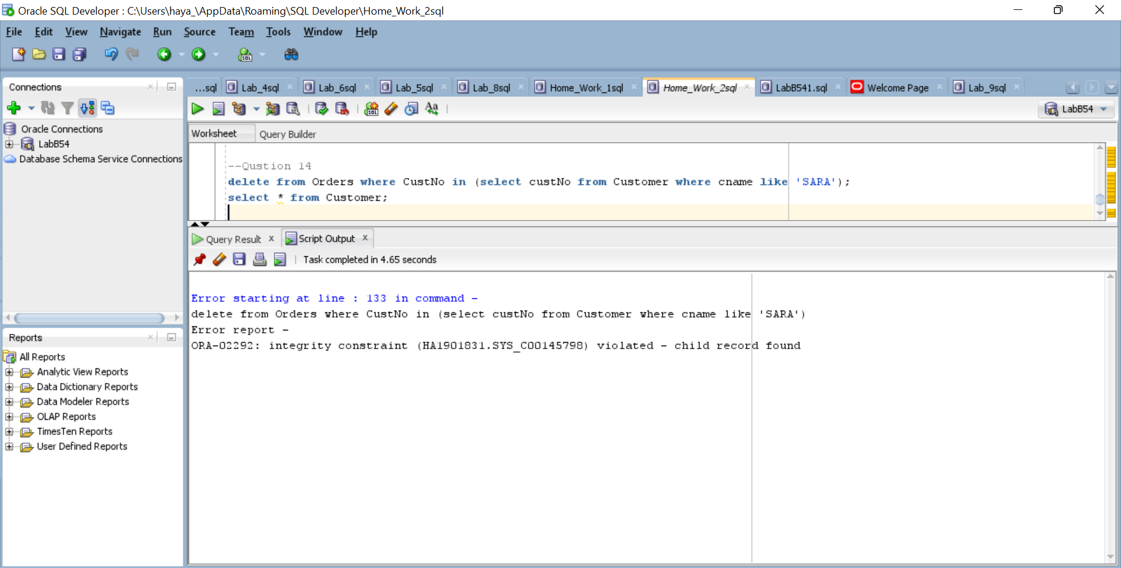1121x568 pixels.
Task: Open SQL Tuning Advisor icon
Action: click(x=293, y=109)
